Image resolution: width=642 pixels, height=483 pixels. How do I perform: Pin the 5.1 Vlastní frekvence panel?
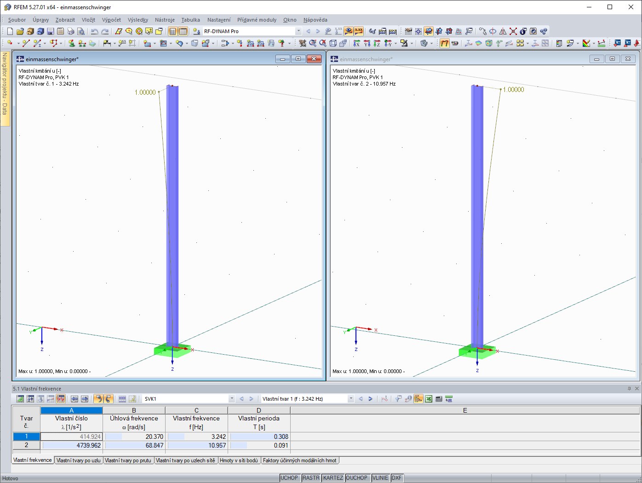pos(630,389)
